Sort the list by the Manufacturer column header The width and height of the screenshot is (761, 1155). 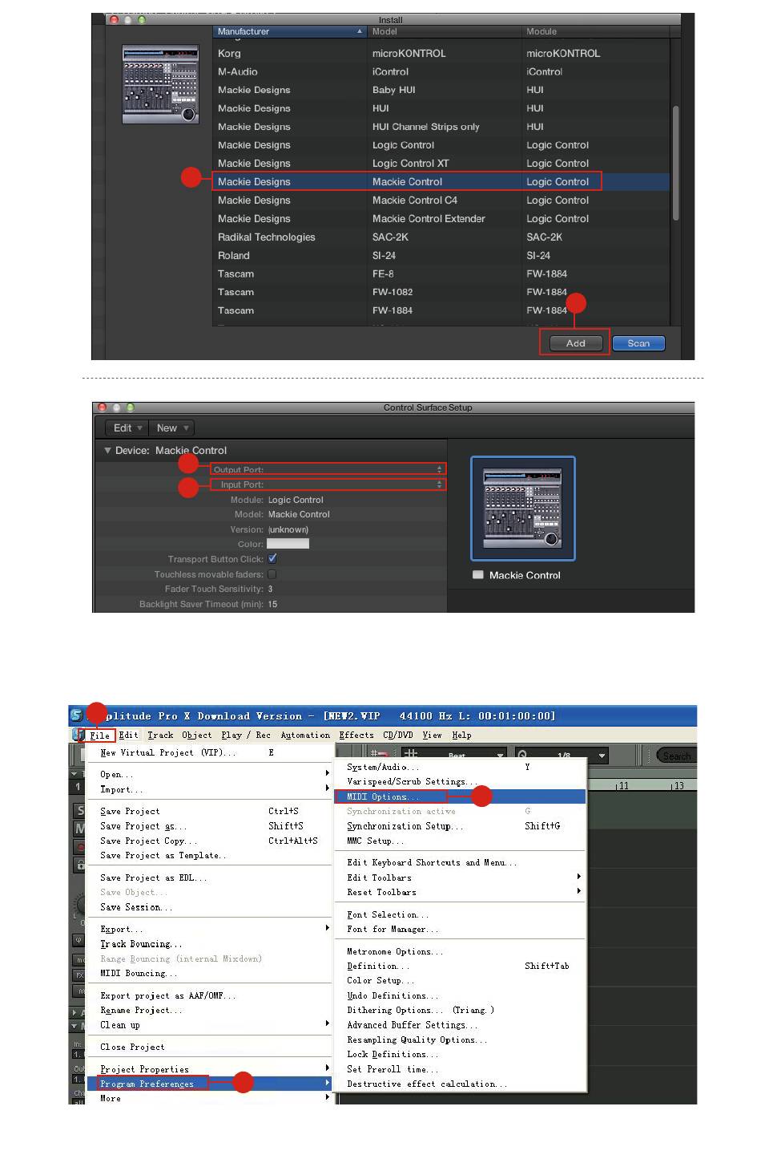coord(289,31)
